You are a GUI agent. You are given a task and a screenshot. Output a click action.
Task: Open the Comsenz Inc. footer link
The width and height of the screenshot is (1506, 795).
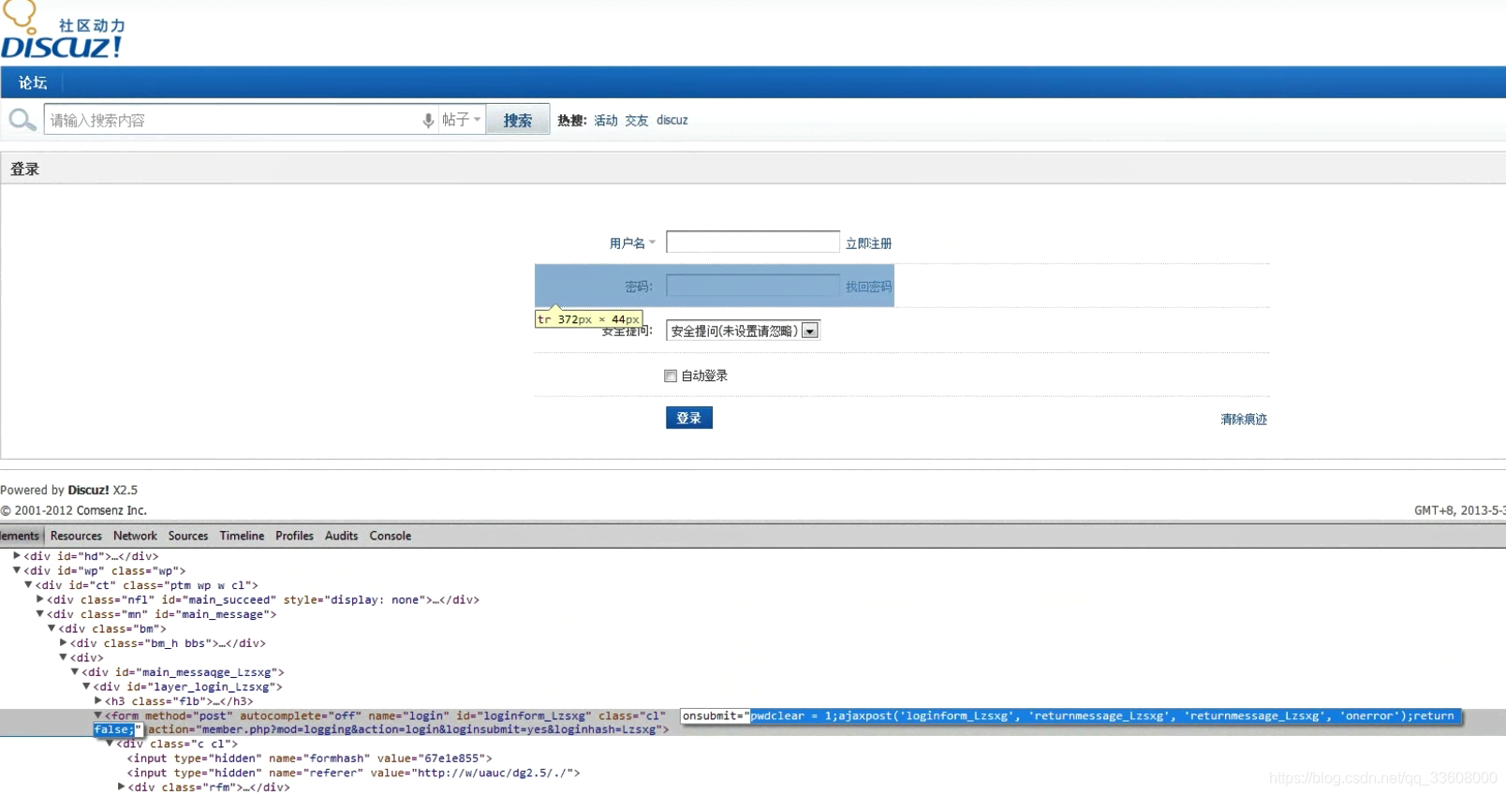(111, 510)
